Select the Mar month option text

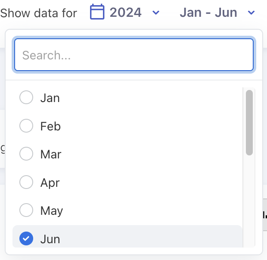click(51, 154)
